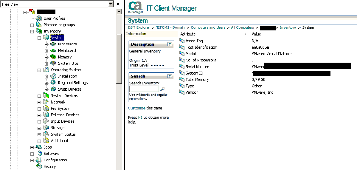Click the Additional node icon

point(46,140)
